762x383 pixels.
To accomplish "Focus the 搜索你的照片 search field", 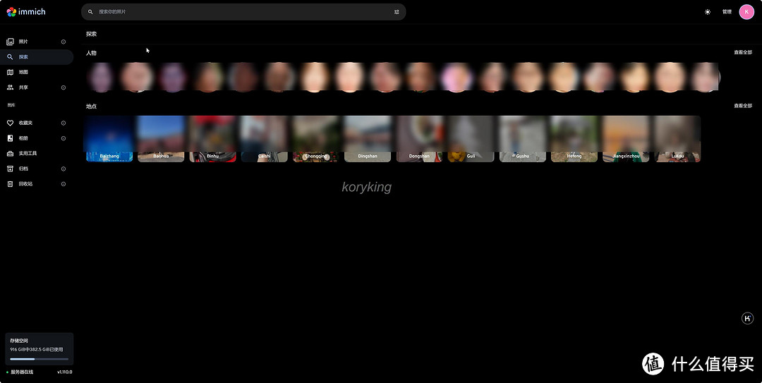I will (243, 12).
